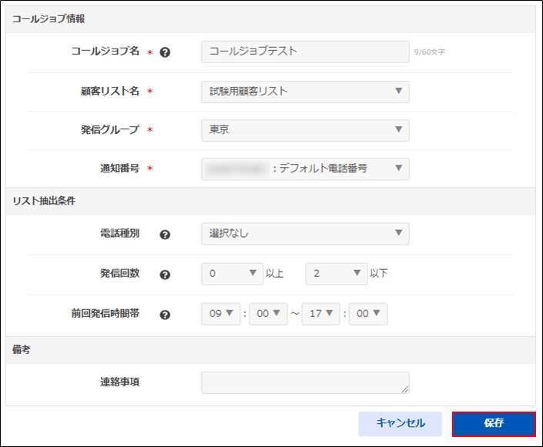Image resolution: width=543 pixels, height=447 pixels.
Task: Click help icon beside 前回発信時間帯 label
Action: (164, 315)
